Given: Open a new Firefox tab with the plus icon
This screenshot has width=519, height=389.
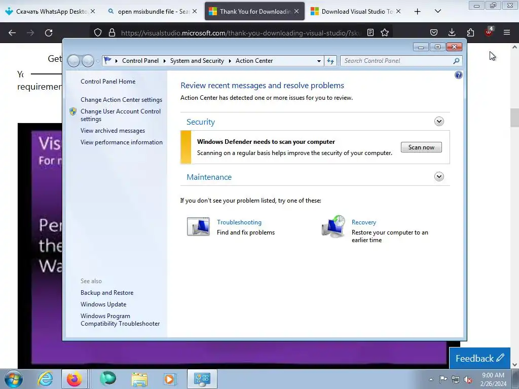Looking at the screenshot, I should pos(418,12).
